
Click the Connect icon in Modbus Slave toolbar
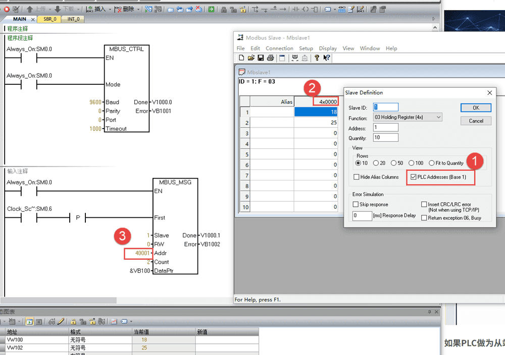pos(295,58)
